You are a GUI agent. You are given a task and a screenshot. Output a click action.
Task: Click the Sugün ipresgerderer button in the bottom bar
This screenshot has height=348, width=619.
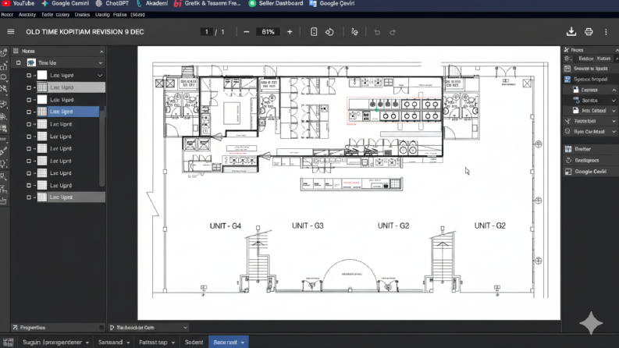(55, 342)
